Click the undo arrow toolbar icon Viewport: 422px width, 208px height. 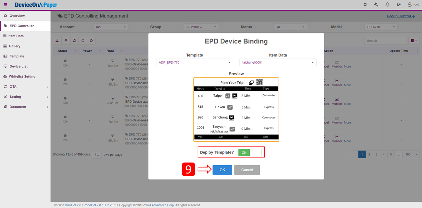pos(91,41)
